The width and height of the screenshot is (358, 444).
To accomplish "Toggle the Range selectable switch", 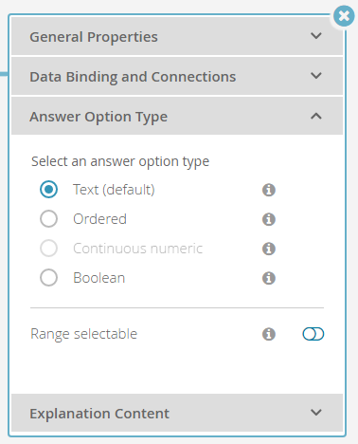I will (x=313, y=334).
